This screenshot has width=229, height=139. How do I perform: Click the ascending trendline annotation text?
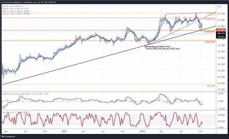pyautogui.click(x=163, y=48)
